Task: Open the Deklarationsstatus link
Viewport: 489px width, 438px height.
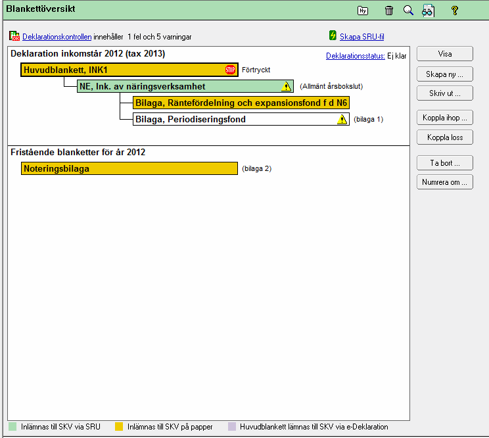Action: point(355,56)
